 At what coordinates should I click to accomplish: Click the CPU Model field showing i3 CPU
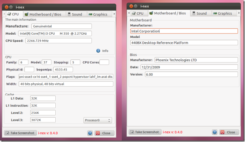[x=55, y=34]
